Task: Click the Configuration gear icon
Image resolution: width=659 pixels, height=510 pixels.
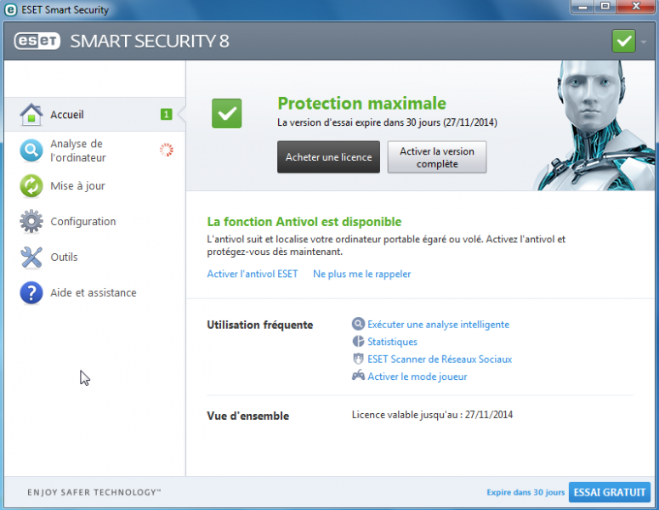Action: point(31,222)
